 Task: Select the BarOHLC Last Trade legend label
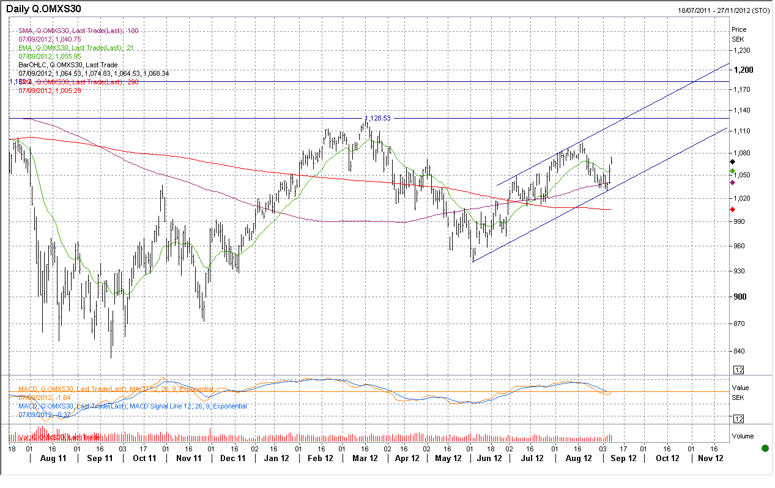click(68, 65)
